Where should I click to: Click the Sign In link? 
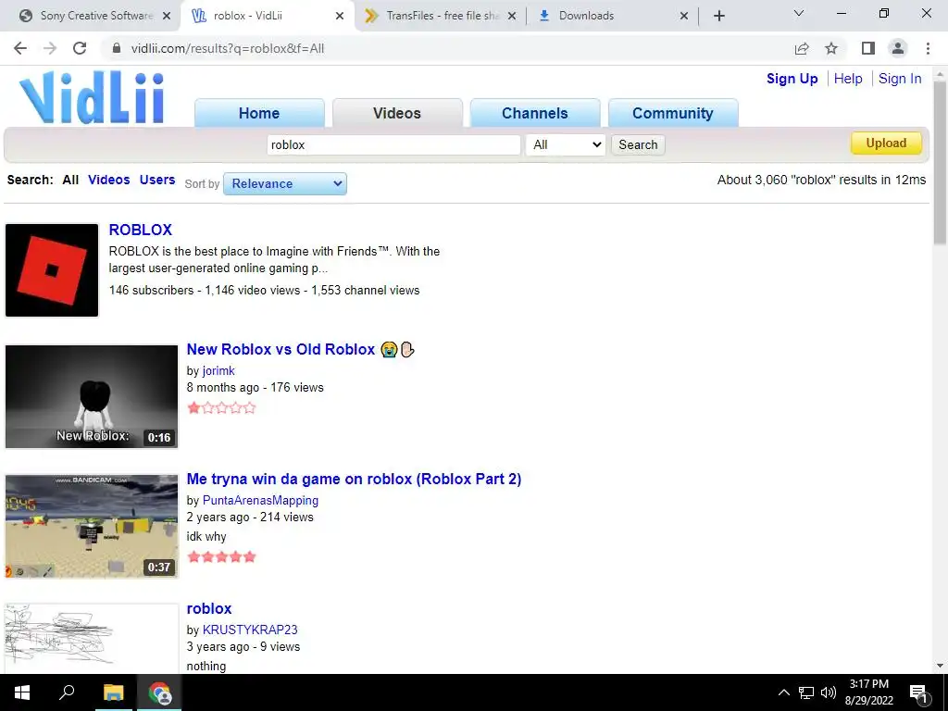(900, 79)
